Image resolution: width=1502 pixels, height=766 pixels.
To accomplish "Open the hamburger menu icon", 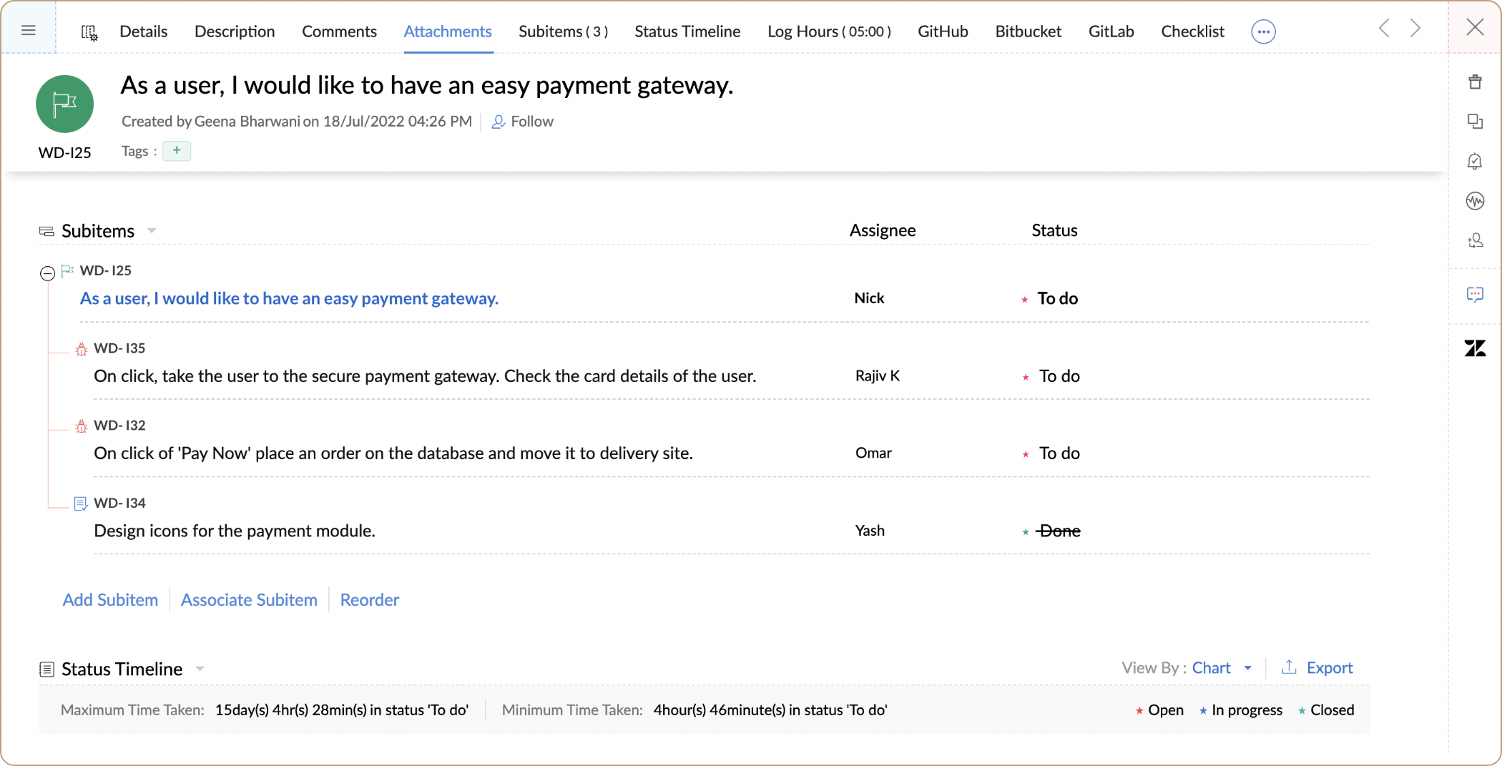I will [x=29, y=30].
